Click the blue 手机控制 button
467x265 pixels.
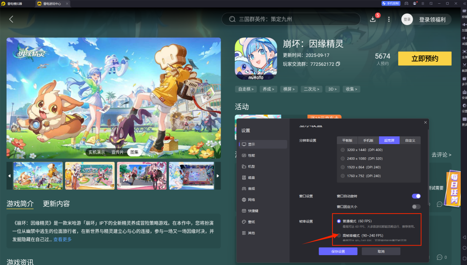(x=390, y=3)
